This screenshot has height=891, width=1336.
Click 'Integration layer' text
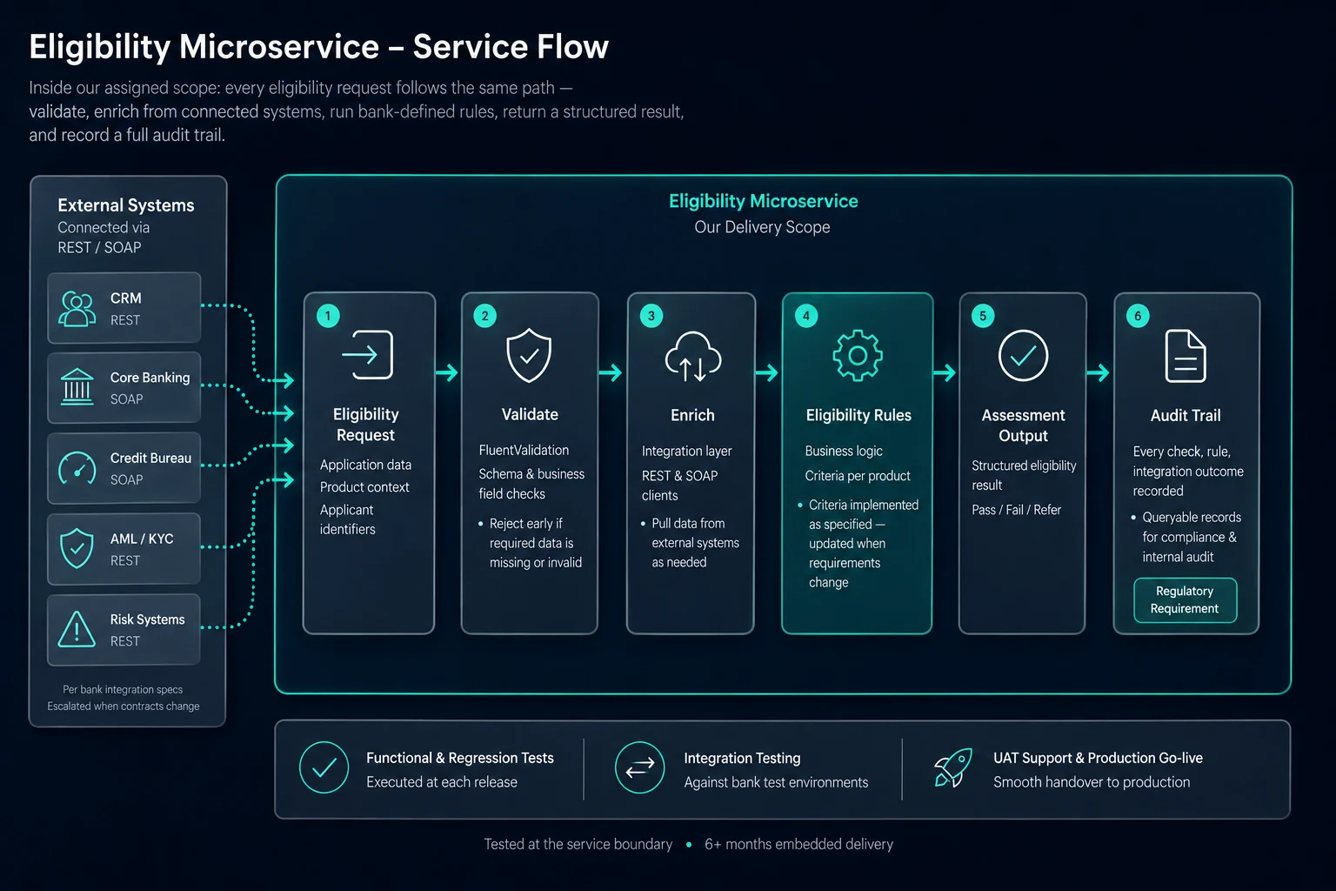pyautogui.click(x=686, y=451)
